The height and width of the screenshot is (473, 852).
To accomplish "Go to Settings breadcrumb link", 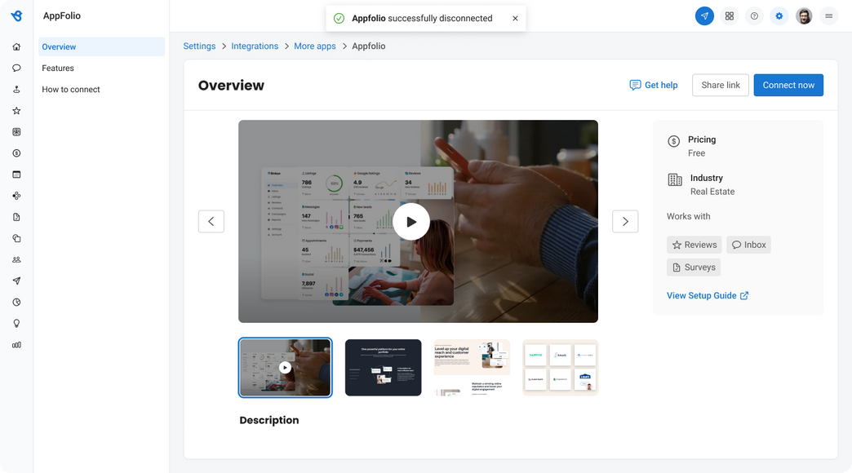I will click(199, 46).
